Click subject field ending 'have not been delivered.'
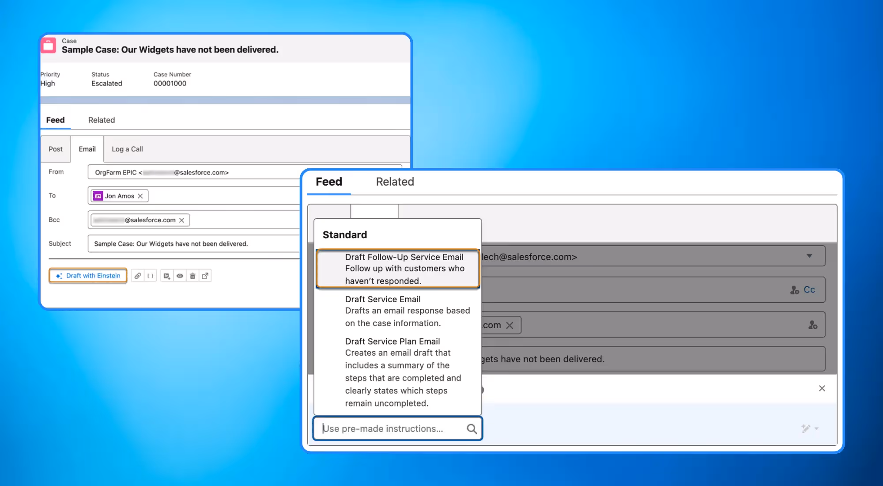 click(653, 359)
